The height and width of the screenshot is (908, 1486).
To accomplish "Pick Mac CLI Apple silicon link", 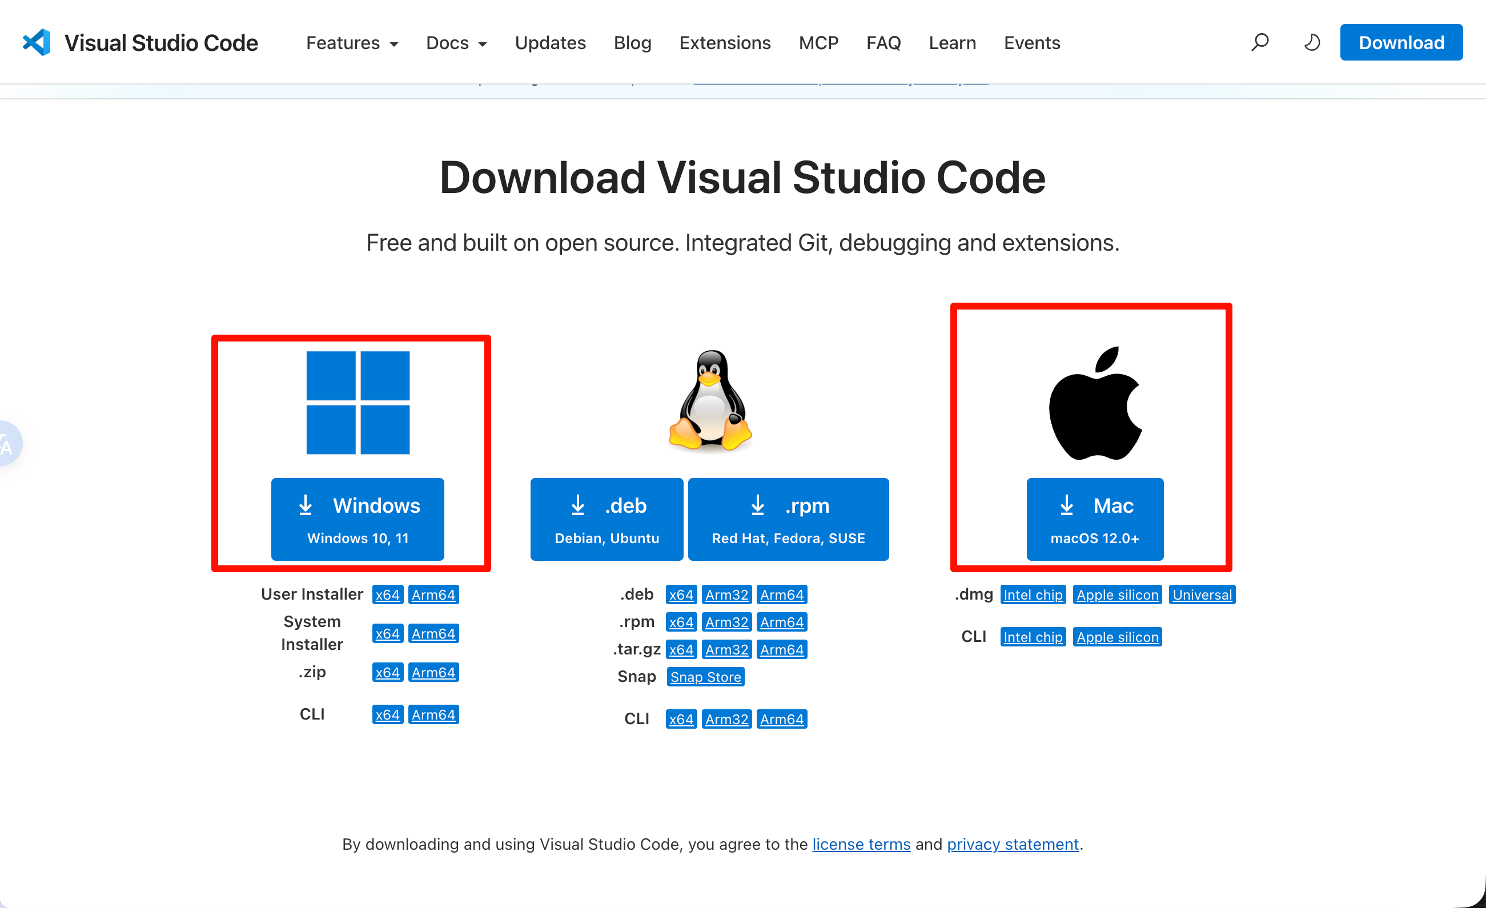I will point(1118,637).
